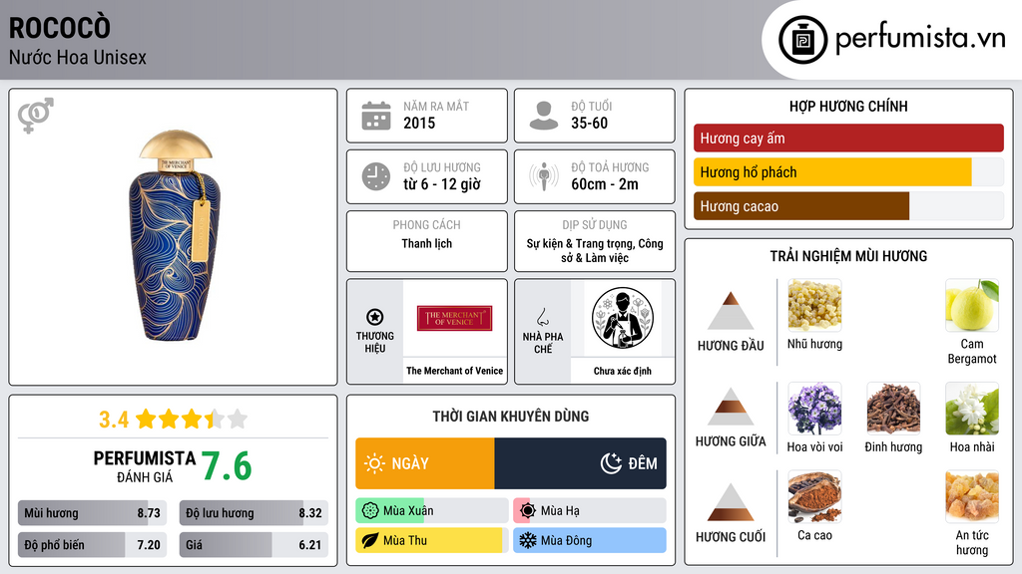This screenshot has width=1022, height=574.
Task: Click the winter snowflake icon
Action: tap(528, 540)
